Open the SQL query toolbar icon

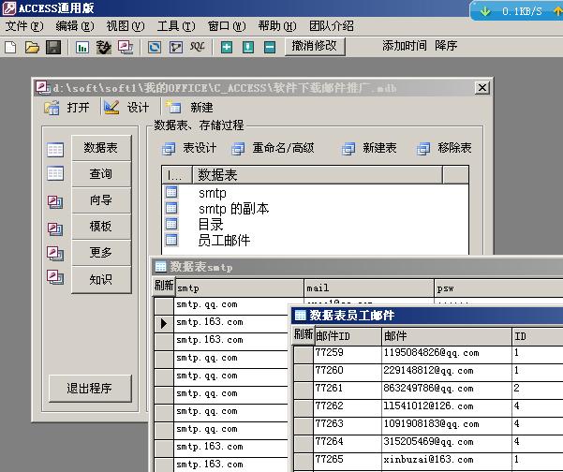(197, 47)
